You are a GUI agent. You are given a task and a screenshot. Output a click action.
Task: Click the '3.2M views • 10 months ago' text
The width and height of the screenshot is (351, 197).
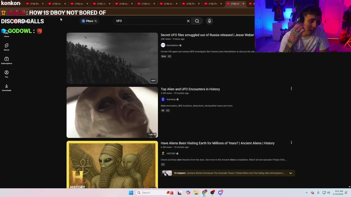(175, 93)
